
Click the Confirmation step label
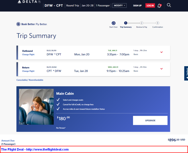tap(157, 27)
